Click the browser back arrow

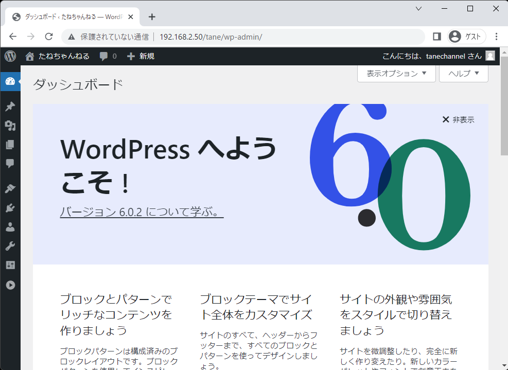13,37
